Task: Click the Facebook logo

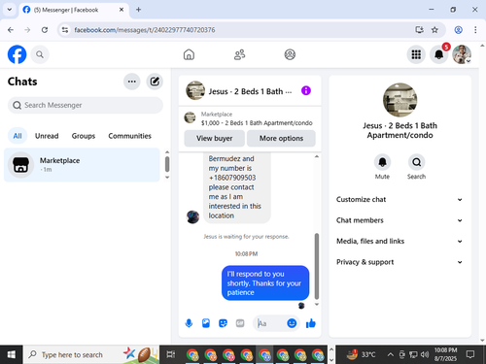Action: click(17, 54)
